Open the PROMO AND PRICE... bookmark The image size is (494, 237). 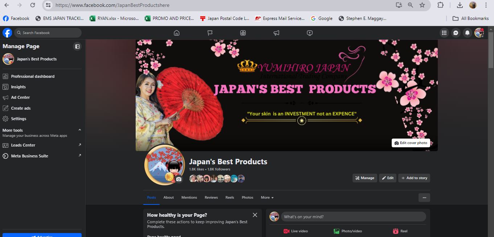[169, 18]
